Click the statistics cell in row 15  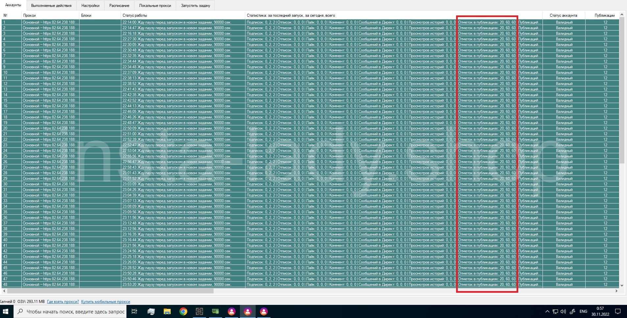pos(394,100)
